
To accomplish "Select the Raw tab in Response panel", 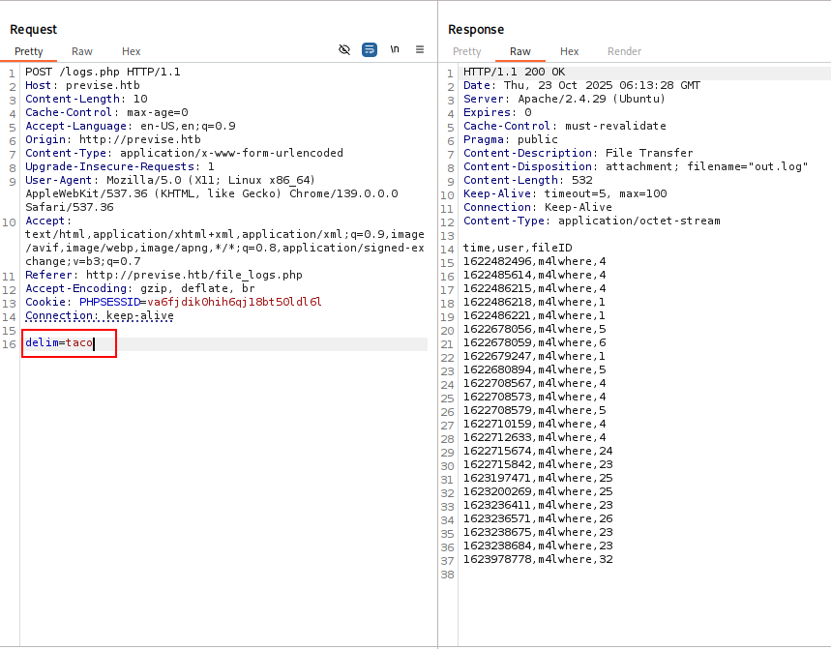I will (x=520, y=51).
